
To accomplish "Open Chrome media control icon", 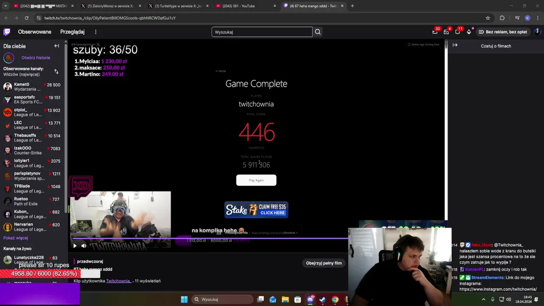I will pyautogui.click(x=517, y=18).
